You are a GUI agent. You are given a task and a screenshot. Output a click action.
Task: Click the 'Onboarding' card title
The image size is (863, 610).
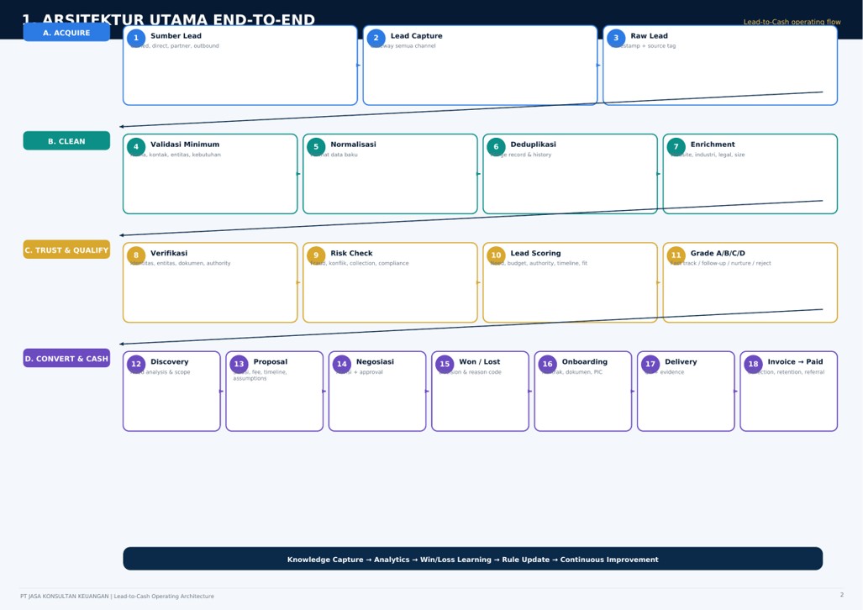pyautogui.click(x=585, y=361)
